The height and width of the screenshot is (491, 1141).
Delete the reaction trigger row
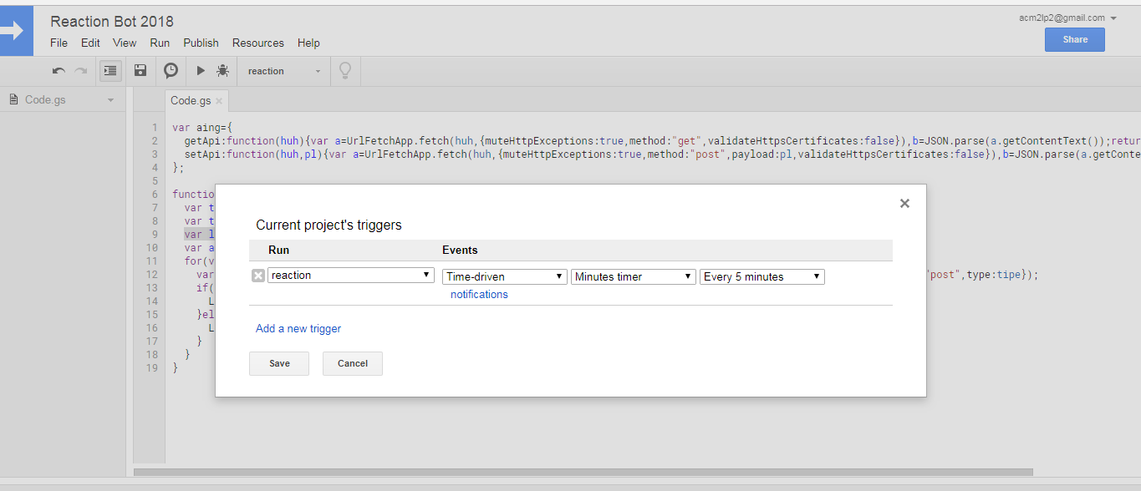(x=258, y=276)
